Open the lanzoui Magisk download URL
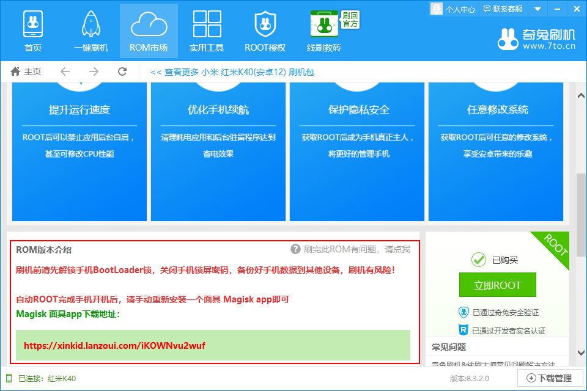The height and width of the screenshot is (391, 587). 114,345
